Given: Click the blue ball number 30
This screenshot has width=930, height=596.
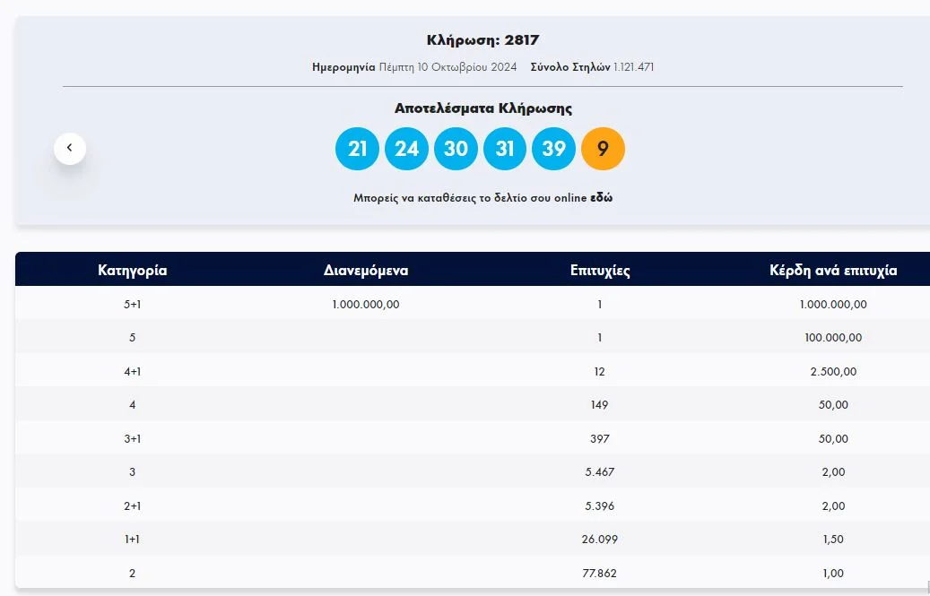Looking at the screenshot, I should pos(456,148).
